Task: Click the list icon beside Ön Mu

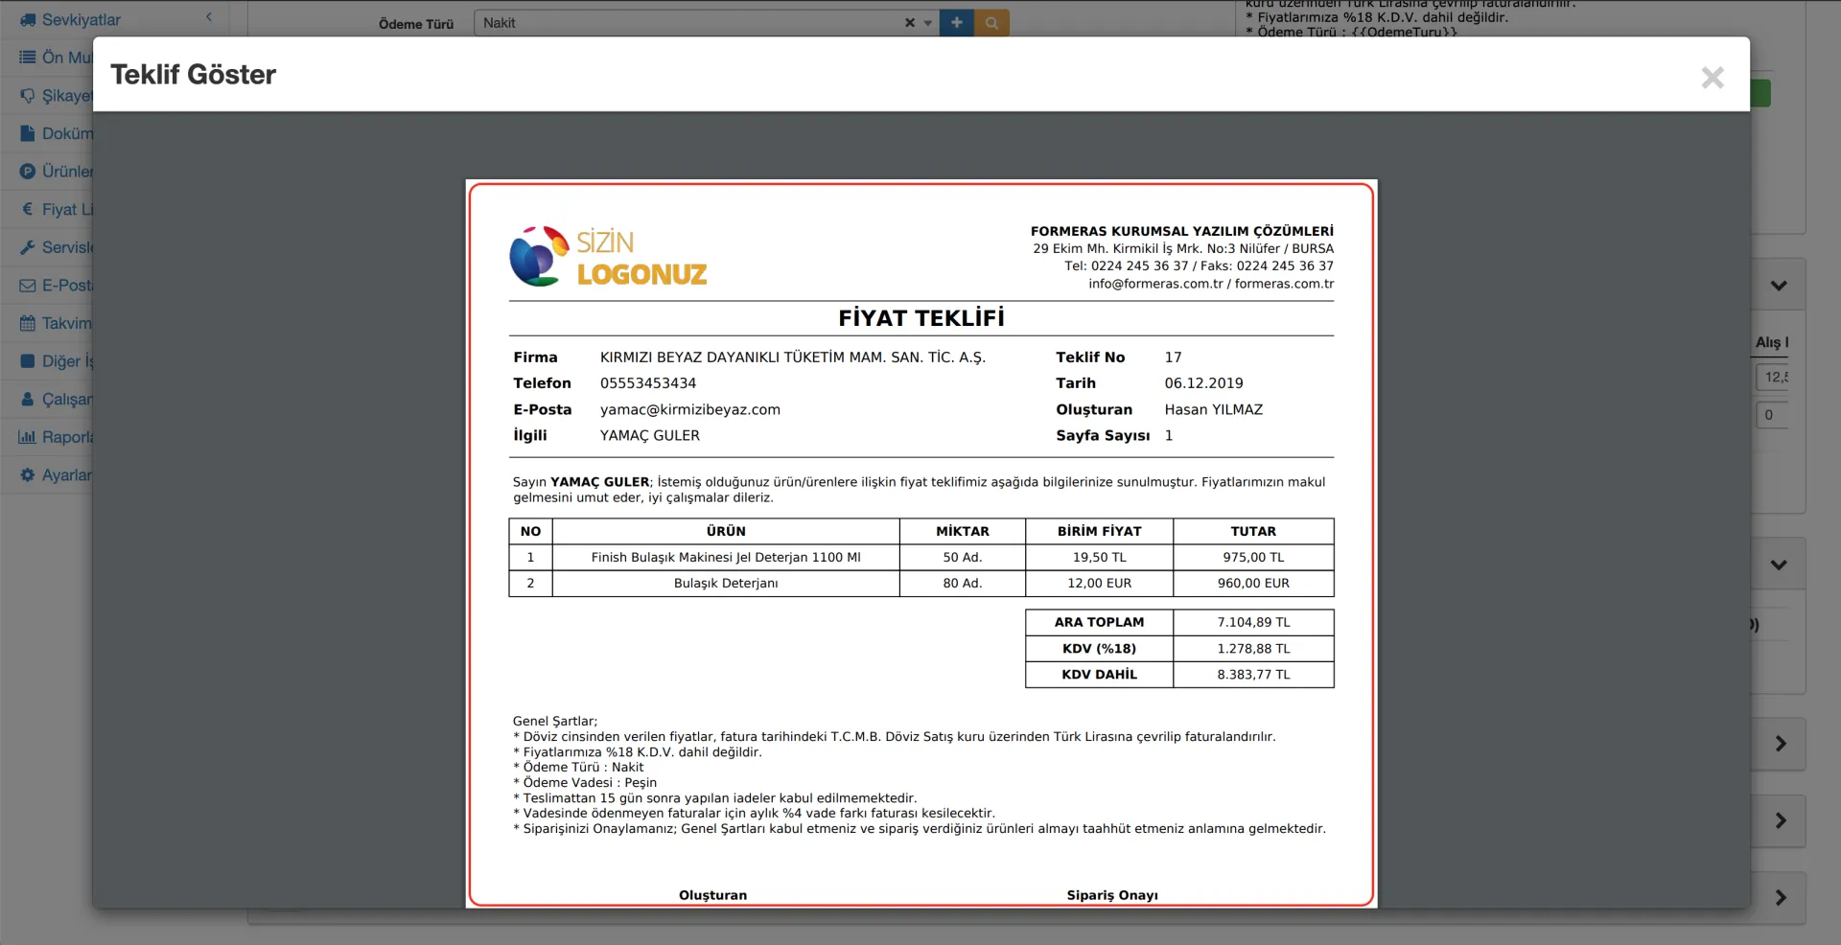Action: [28, 58]
